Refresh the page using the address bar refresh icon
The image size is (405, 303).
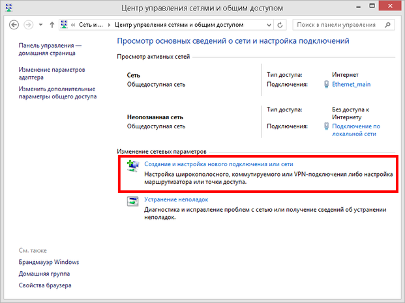(x=280, y=25)
